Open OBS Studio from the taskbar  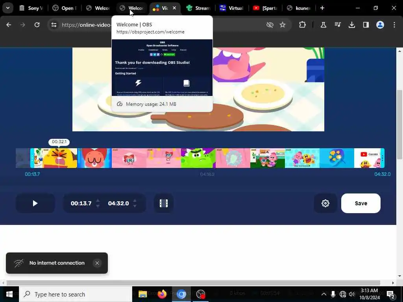(x=200, y=294)
